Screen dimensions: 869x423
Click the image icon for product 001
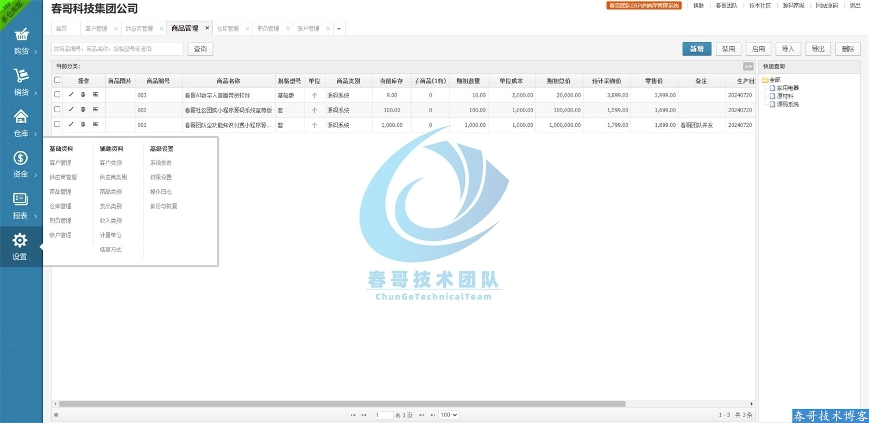click(x=96, y=125)
